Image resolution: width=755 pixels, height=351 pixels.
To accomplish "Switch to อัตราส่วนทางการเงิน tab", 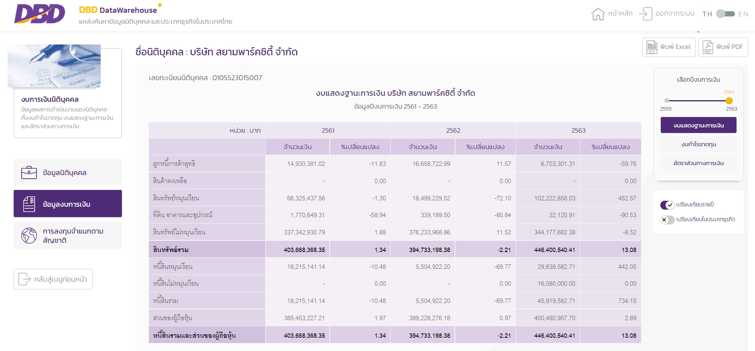I will pyautogui.click(x=698, y=163).
